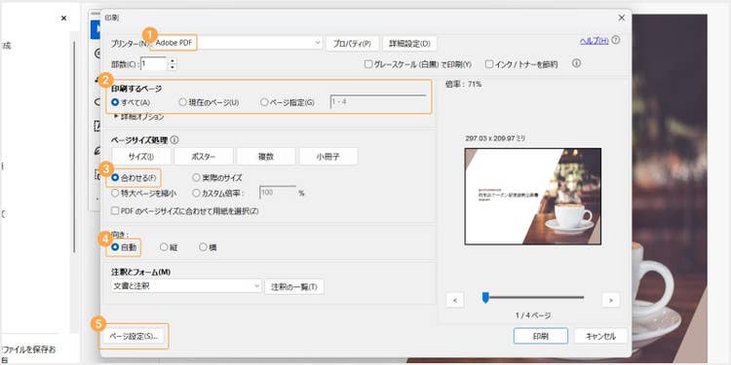
Task: Click the preview page slider handle
Action: point(485,297)
